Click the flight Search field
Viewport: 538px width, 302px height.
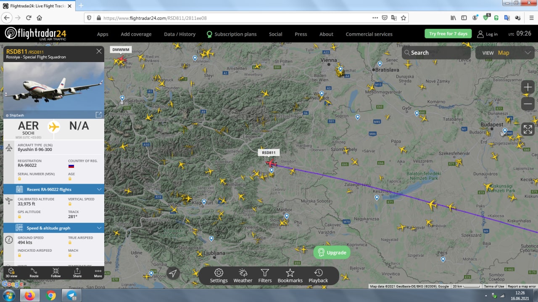click(436, 53)
